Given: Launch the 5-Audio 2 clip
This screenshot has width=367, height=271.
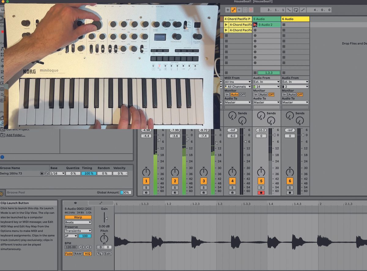Looking at the screenshot, I should tap(255, 25).
